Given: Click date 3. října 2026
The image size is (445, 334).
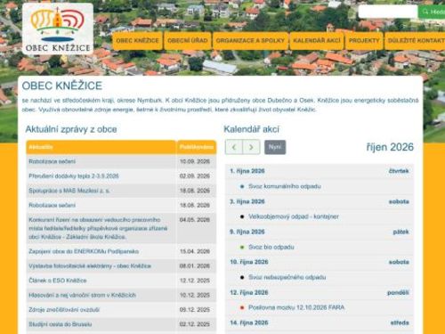Looking at the screenshot, I should 247,201.
